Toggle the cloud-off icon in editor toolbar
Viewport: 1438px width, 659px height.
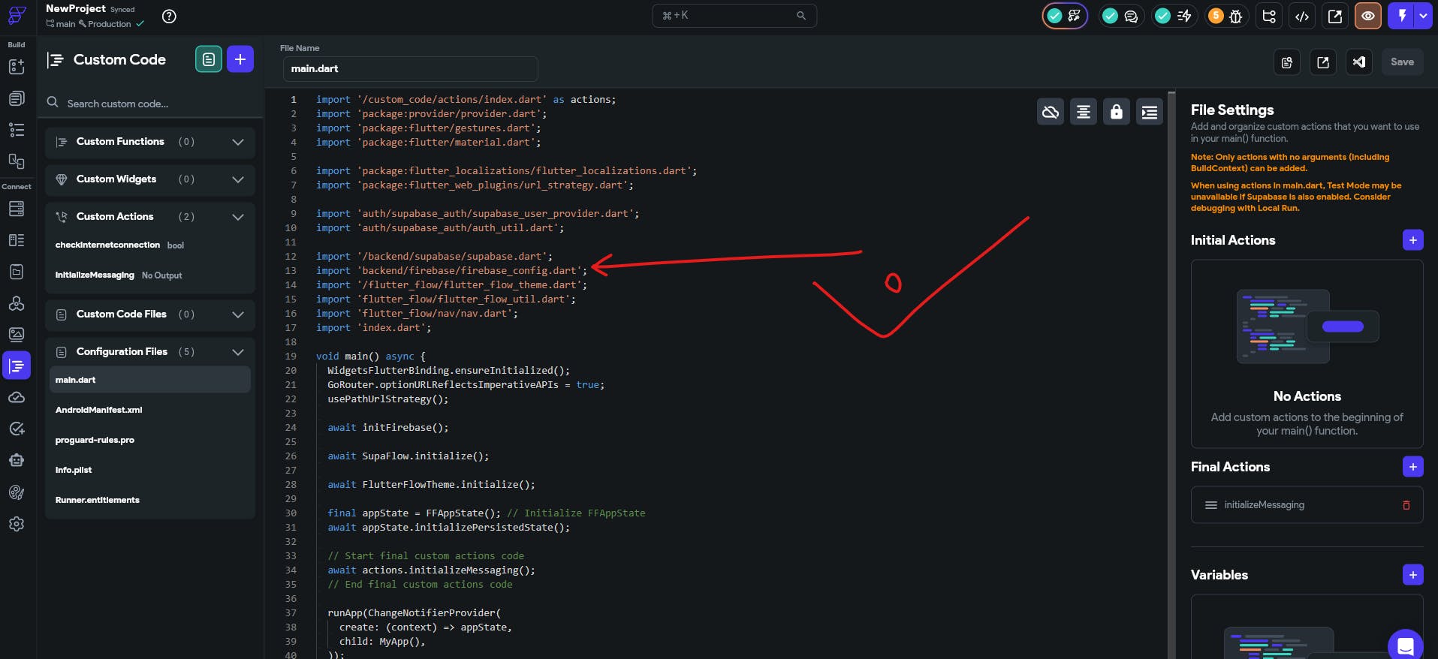click(x=1051, y=112)
